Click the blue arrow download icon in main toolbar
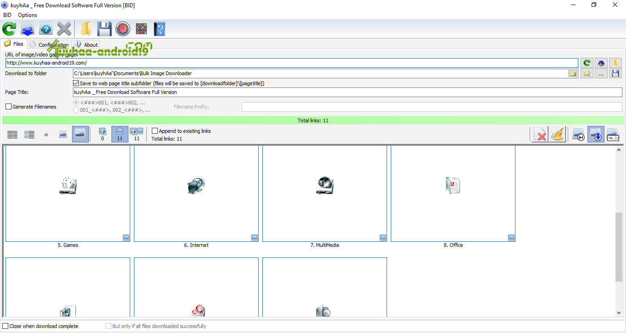 (28, 29)
